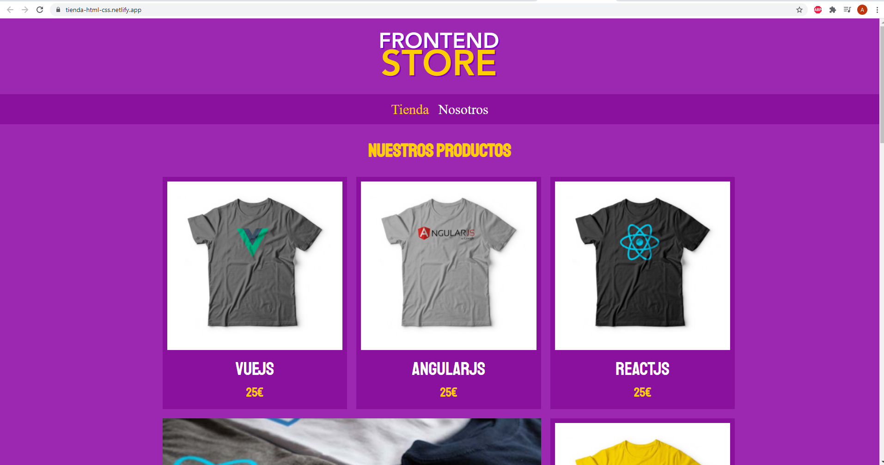Click the Frontend Store logo

point(439,54)
